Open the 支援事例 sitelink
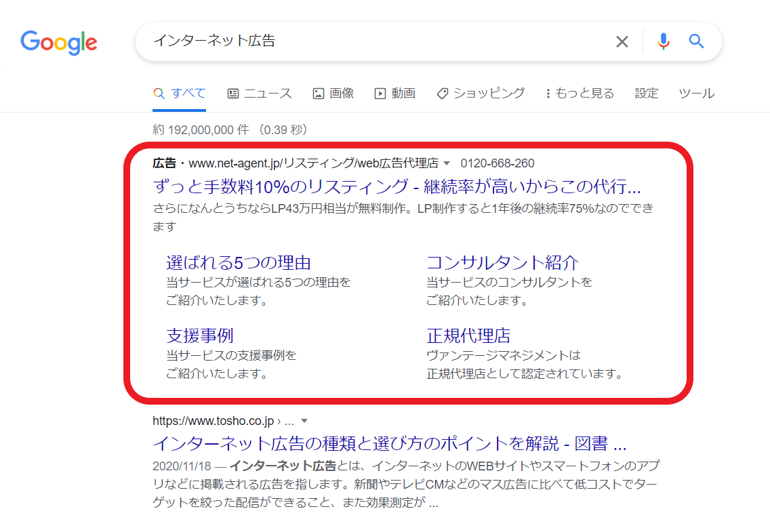The width and height of the screenshot is (770, 528). tap(200, 336)
